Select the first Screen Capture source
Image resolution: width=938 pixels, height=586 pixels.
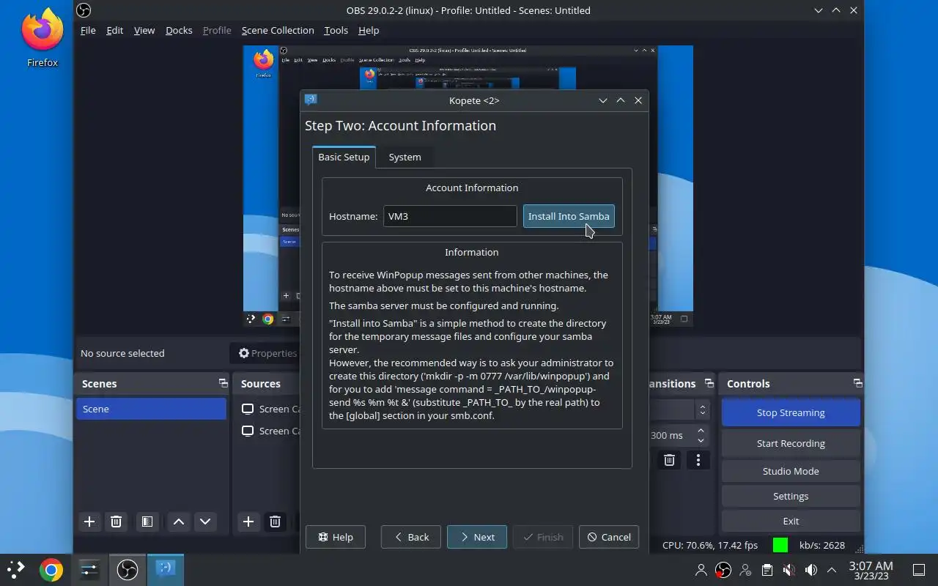271,409
